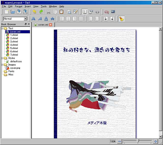163x145 pixels.
Task: Open Find with the magnifier icon
Action: (x=69, y=12)
